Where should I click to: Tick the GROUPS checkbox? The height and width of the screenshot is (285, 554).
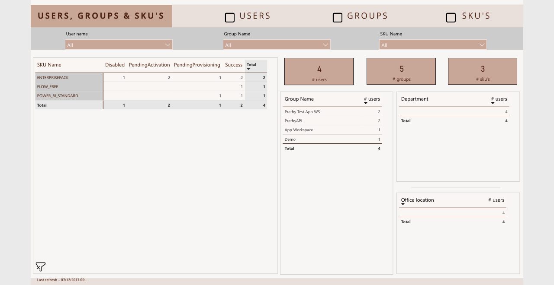pos(338,17)
